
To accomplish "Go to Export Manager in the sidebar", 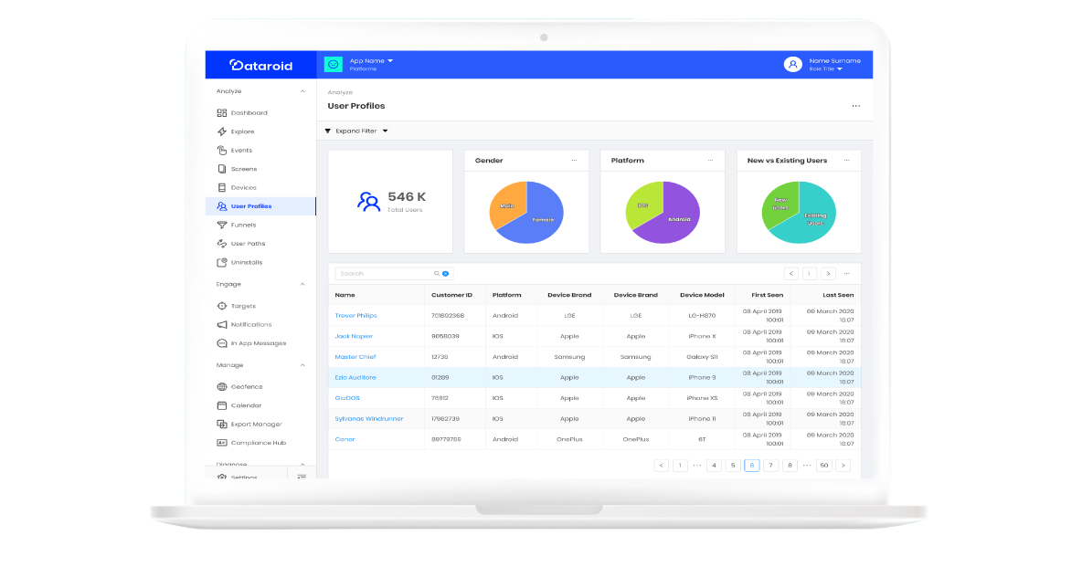I will pyautogui.click(x=257, y=425).
